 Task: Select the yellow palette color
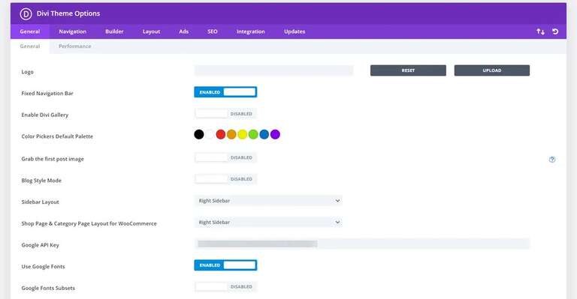[x=242, y=135]
